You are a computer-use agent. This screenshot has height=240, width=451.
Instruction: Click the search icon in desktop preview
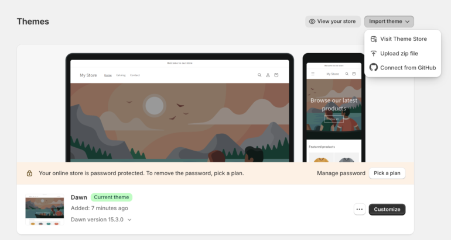click(x=259, y=75)
